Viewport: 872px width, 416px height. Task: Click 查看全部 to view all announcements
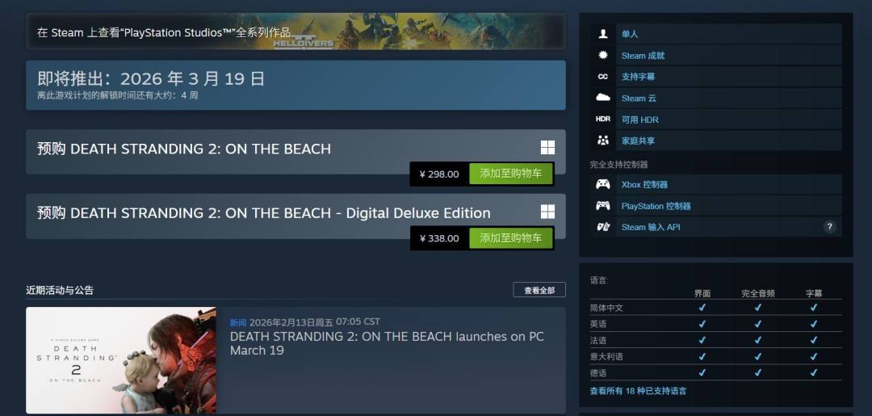click(x=539, y=290)
